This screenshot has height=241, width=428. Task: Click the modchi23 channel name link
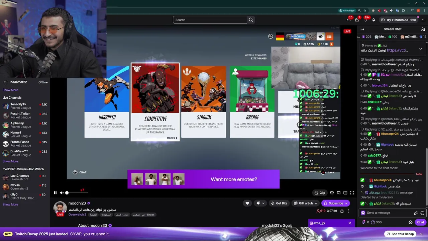[x=77, y=203]
